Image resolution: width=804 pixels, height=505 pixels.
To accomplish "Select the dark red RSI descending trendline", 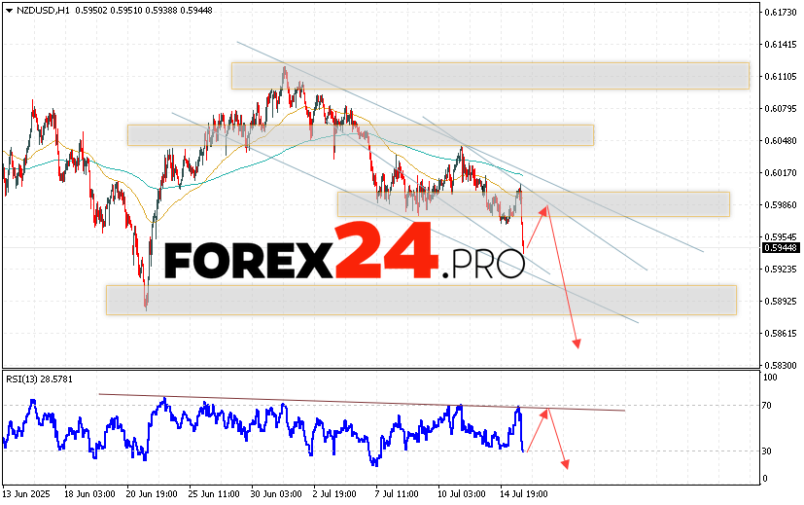I will coord(360,402).
